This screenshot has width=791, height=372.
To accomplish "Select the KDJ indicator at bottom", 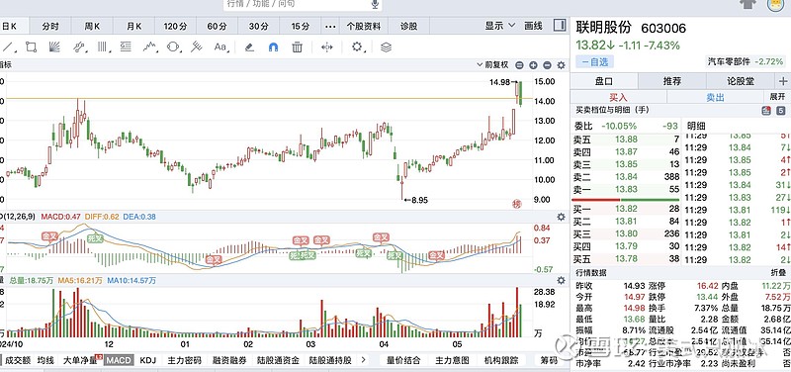I will pos(147,360).
